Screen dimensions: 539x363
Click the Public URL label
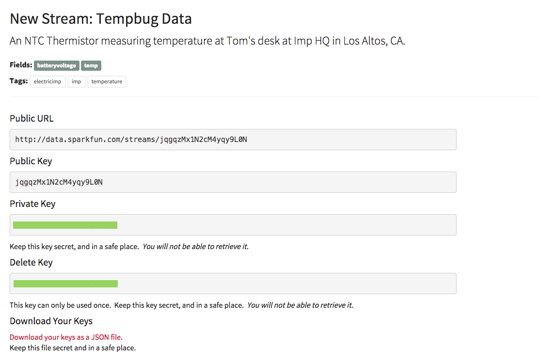[x=32, y=118]
